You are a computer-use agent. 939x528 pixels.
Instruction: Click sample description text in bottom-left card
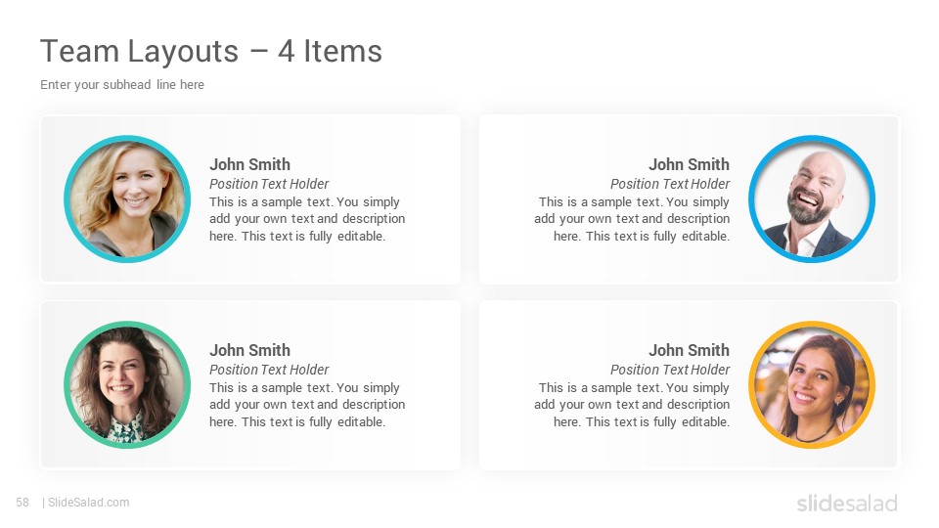click(x=307, y=405)
